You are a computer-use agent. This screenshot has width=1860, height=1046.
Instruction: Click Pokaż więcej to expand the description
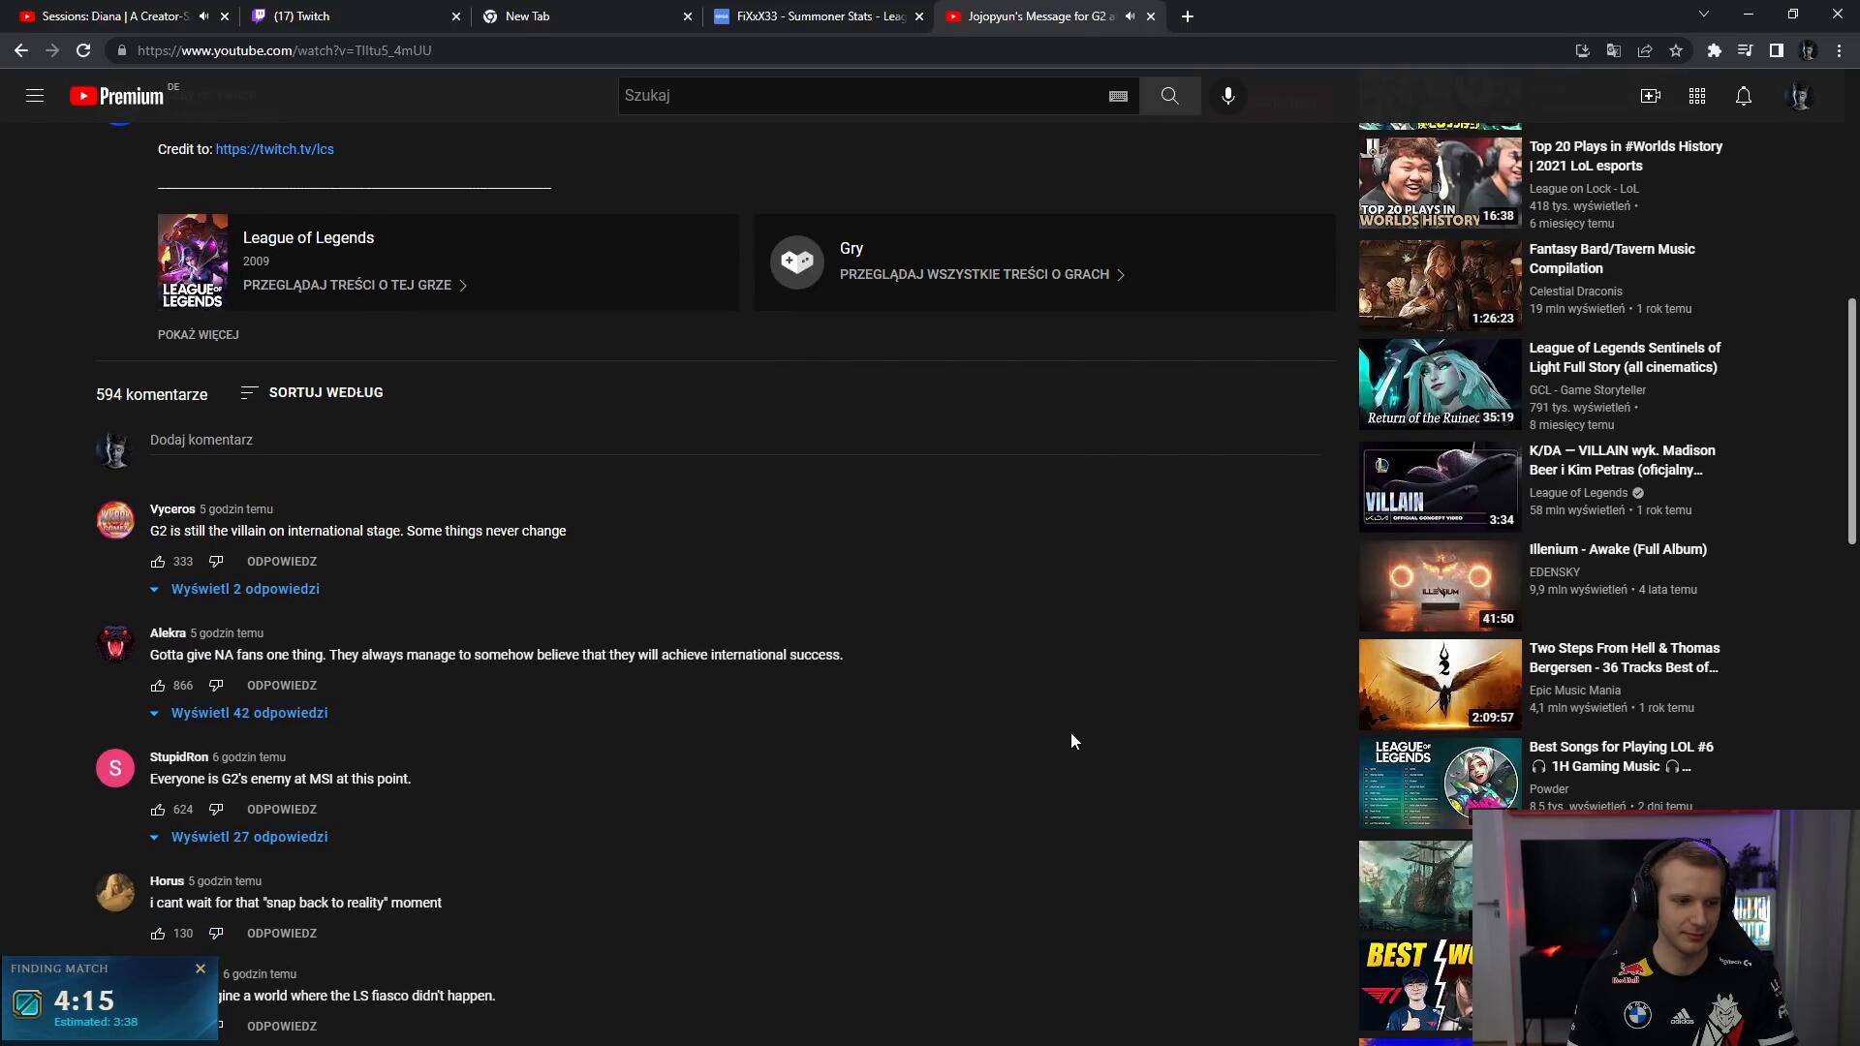(x=198, y=335)
